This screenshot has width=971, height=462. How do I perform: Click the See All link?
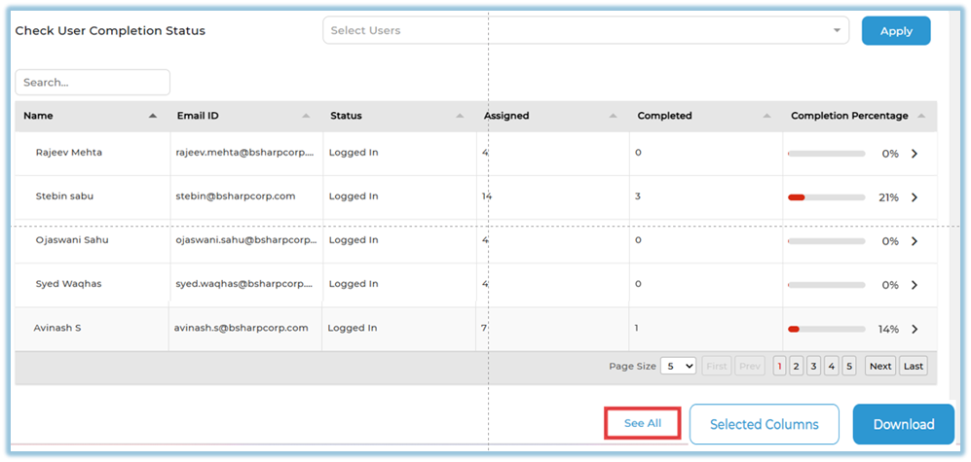point(642,423)
